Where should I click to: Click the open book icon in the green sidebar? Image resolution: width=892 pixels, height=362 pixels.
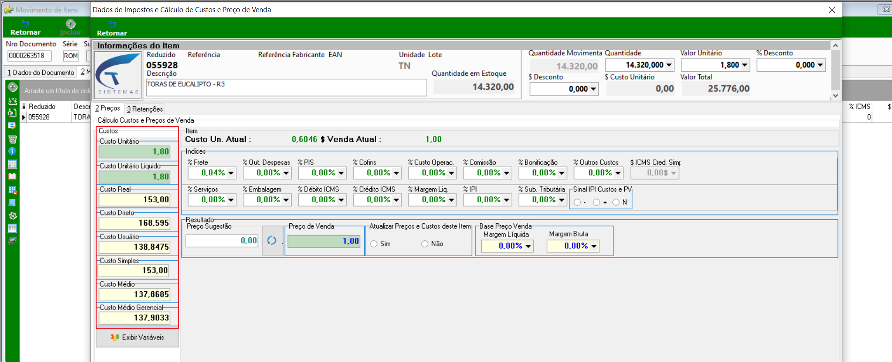(13, 177)
